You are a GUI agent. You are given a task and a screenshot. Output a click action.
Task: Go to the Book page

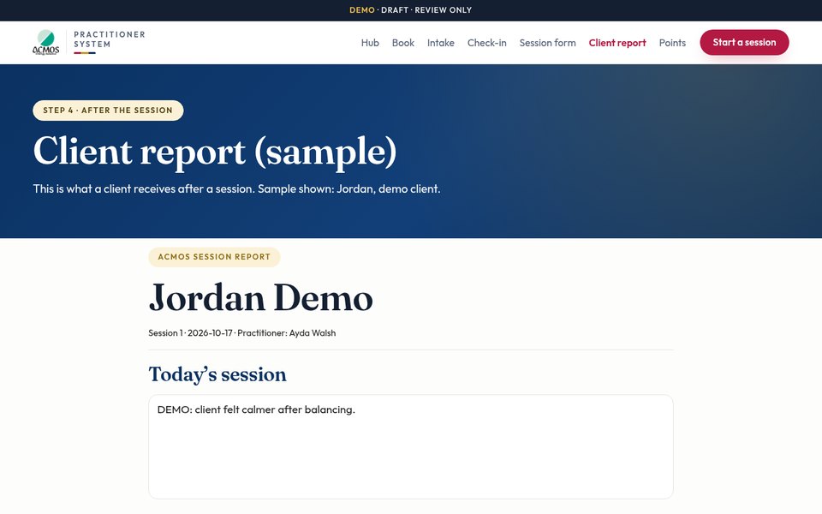tap(402, 43)
